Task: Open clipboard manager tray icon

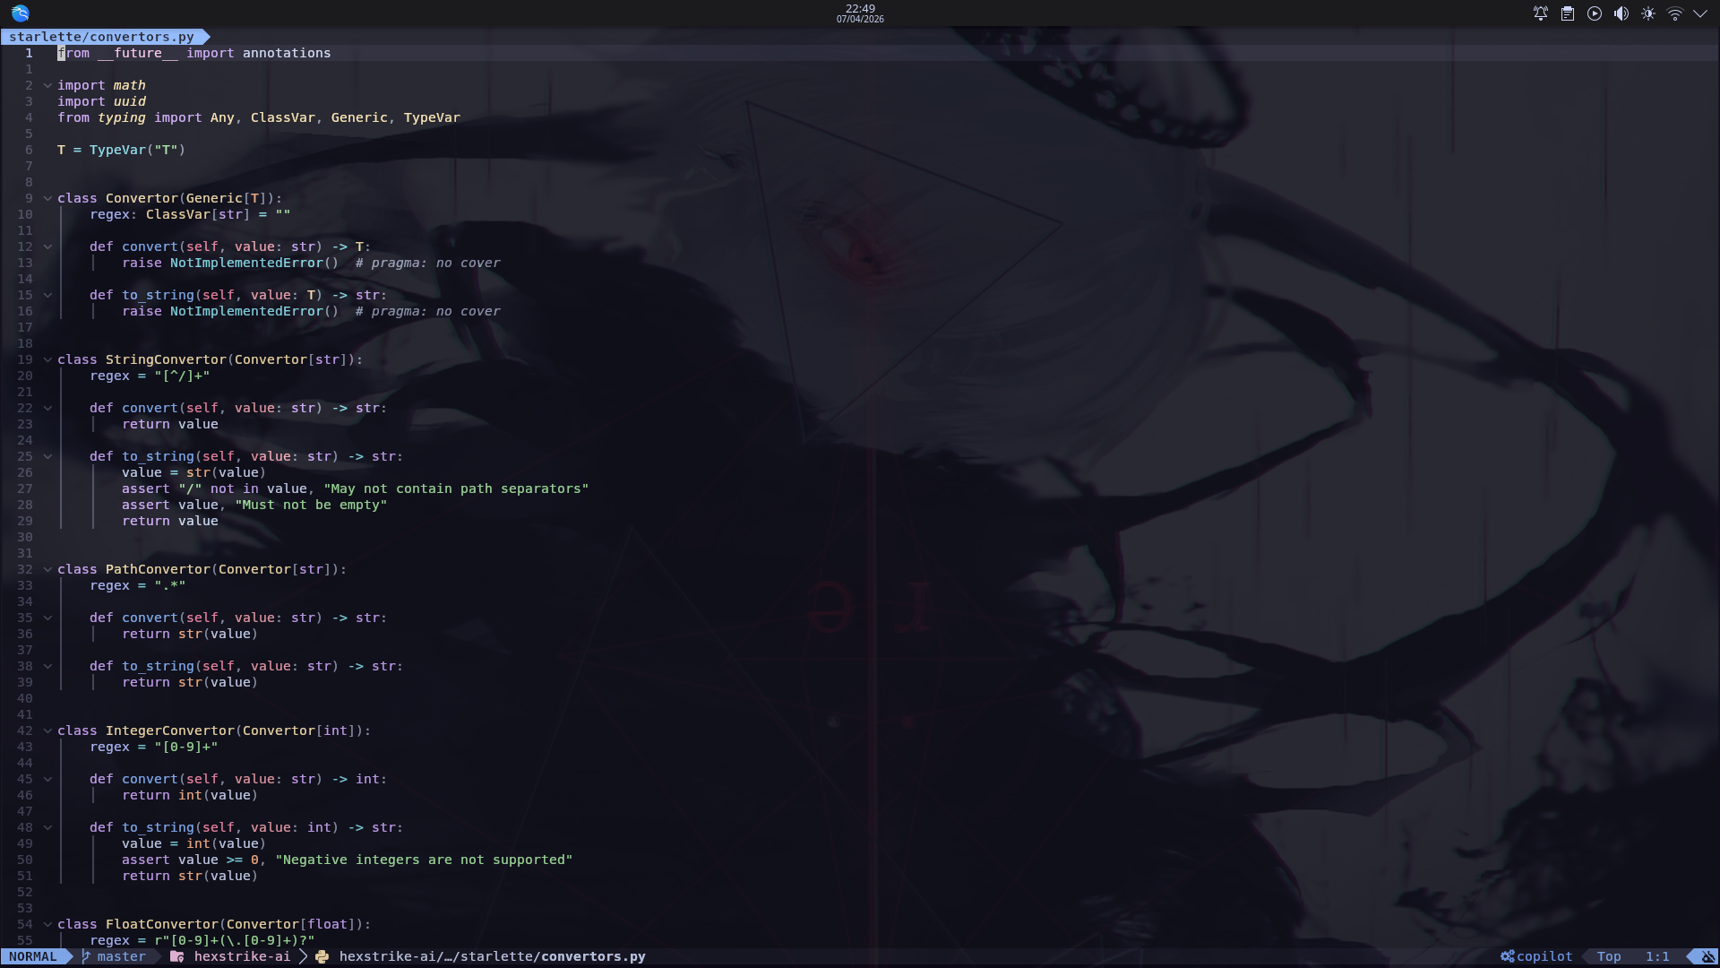Action: tap(1568, 13)
